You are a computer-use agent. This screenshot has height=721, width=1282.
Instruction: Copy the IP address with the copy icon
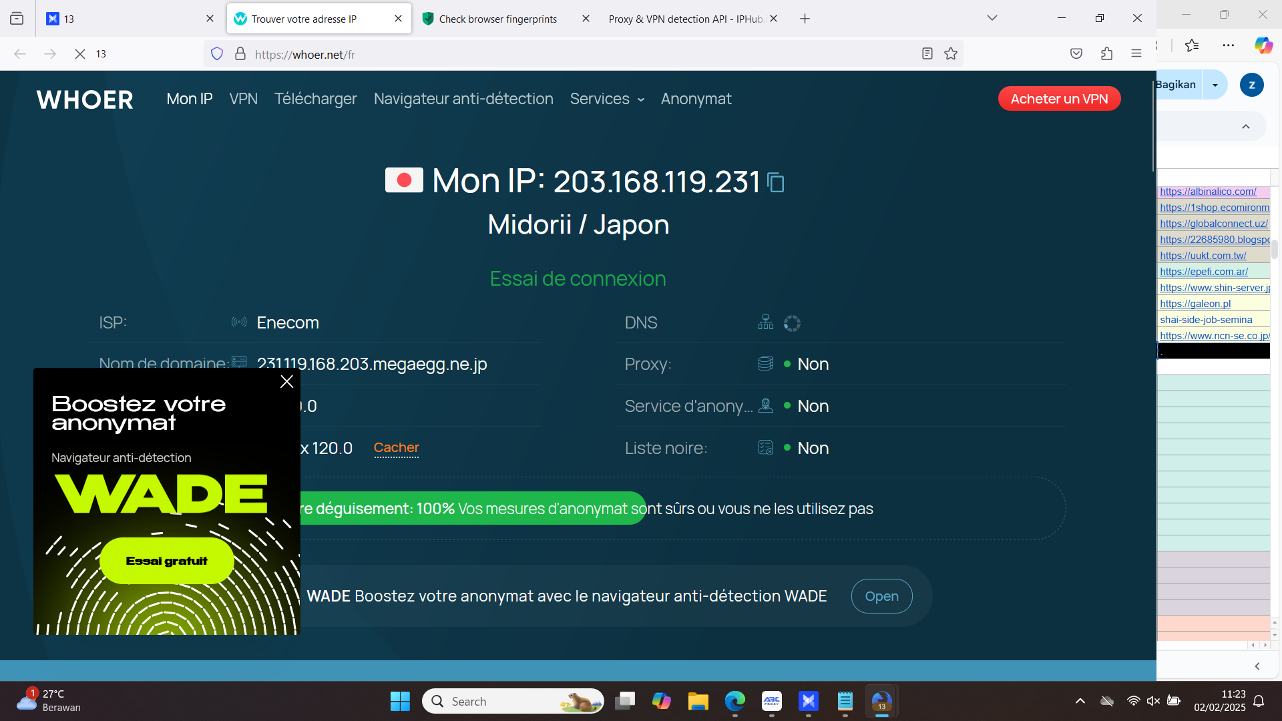(x=776, y=182)
